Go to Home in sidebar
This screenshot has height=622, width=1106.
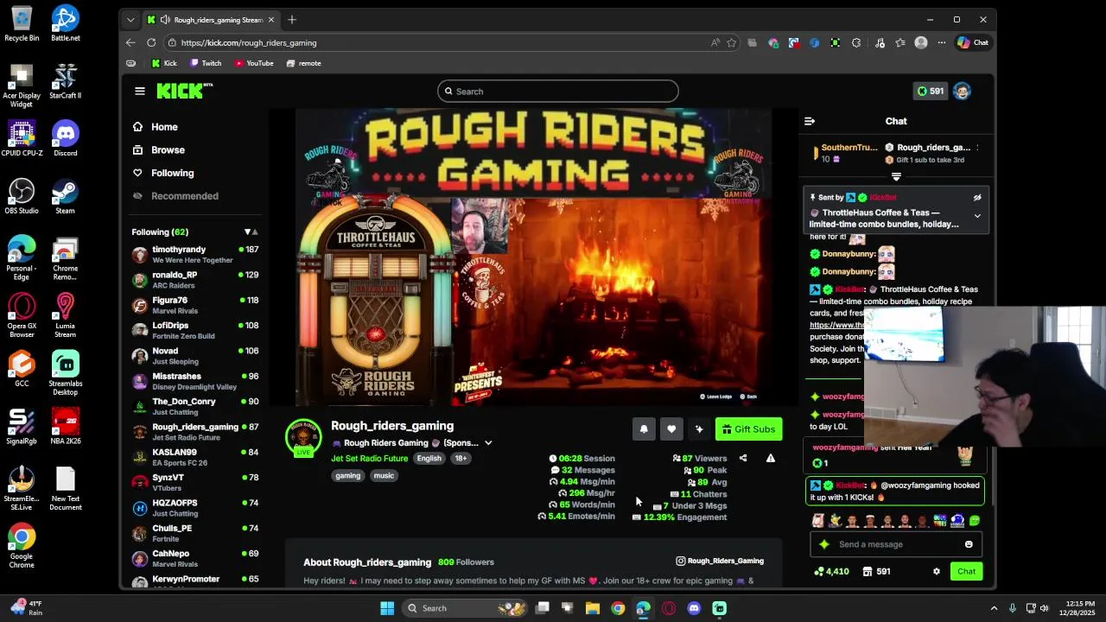point(156,127)
